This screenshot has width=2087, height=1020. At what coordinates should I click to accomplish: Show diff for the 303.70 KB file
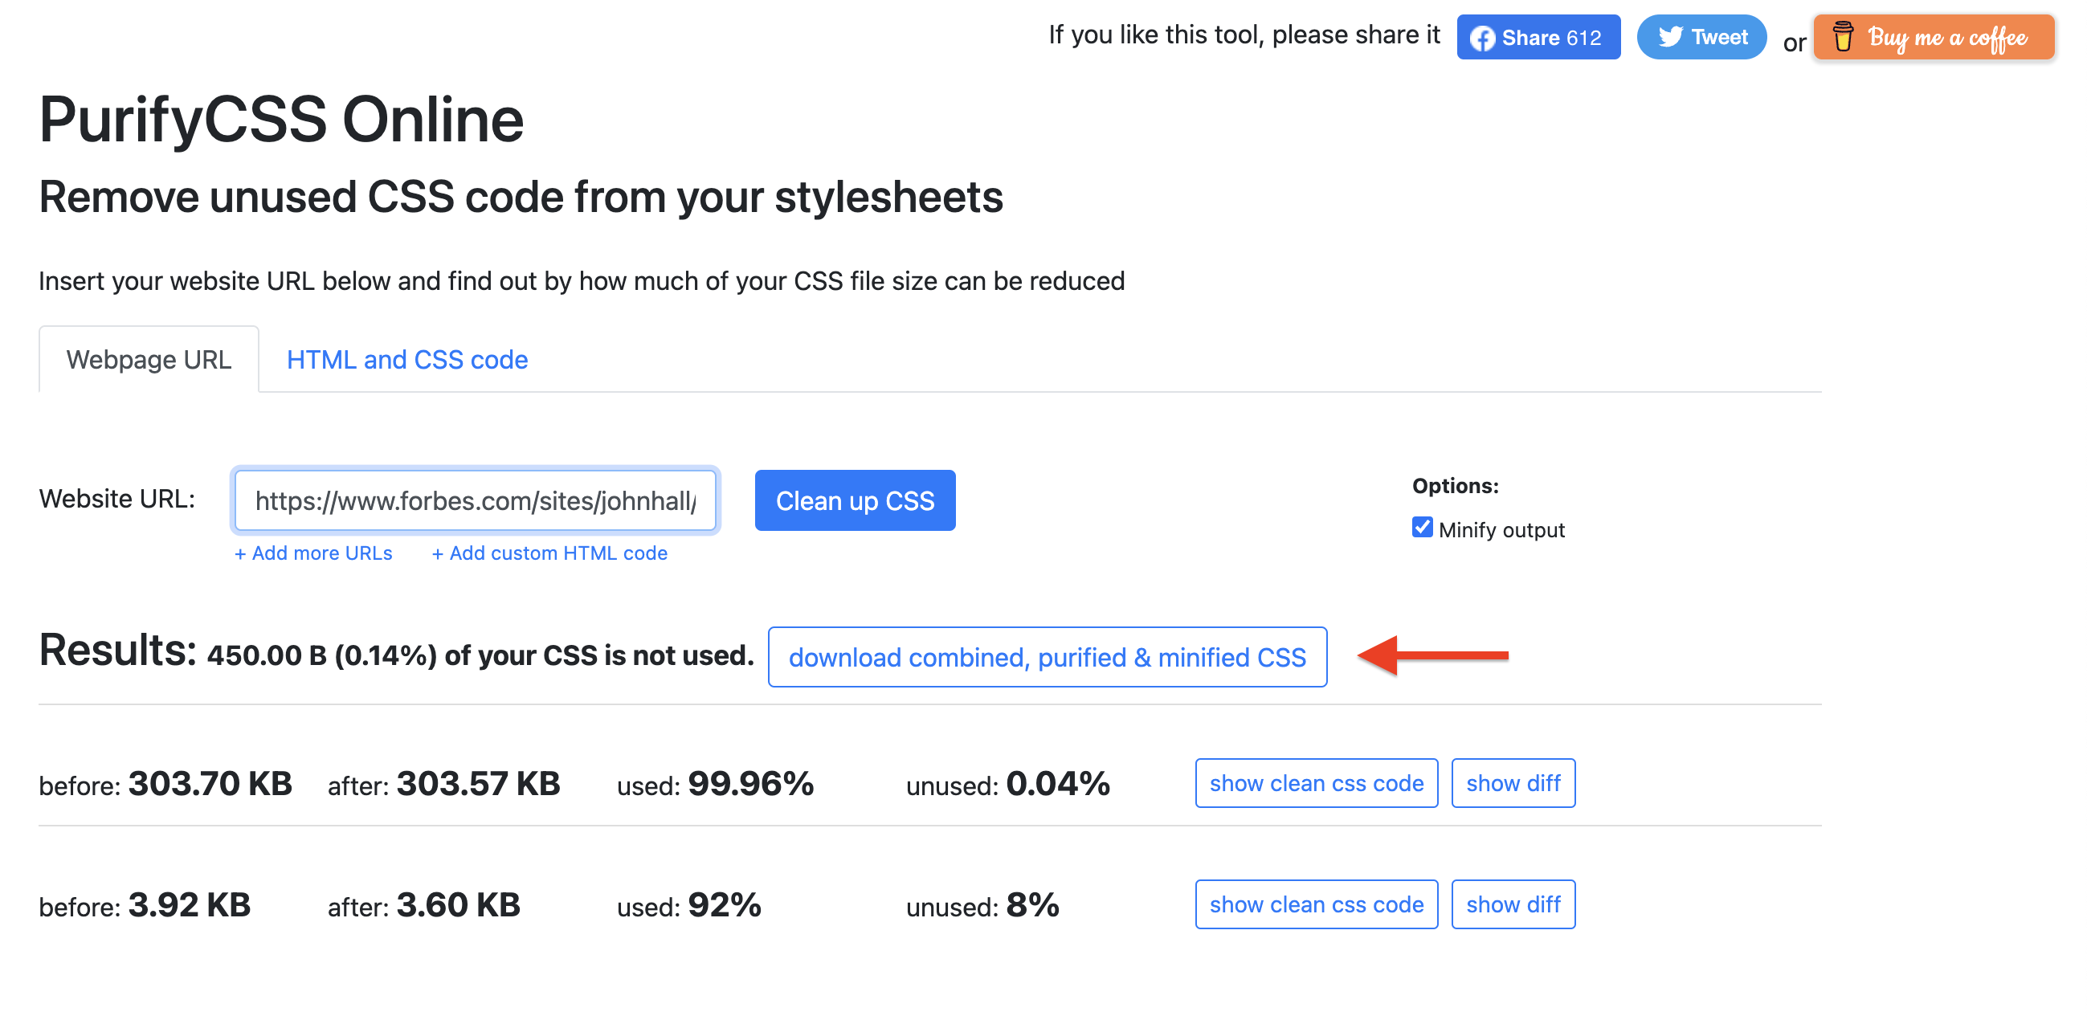(x=1513, y=782)
